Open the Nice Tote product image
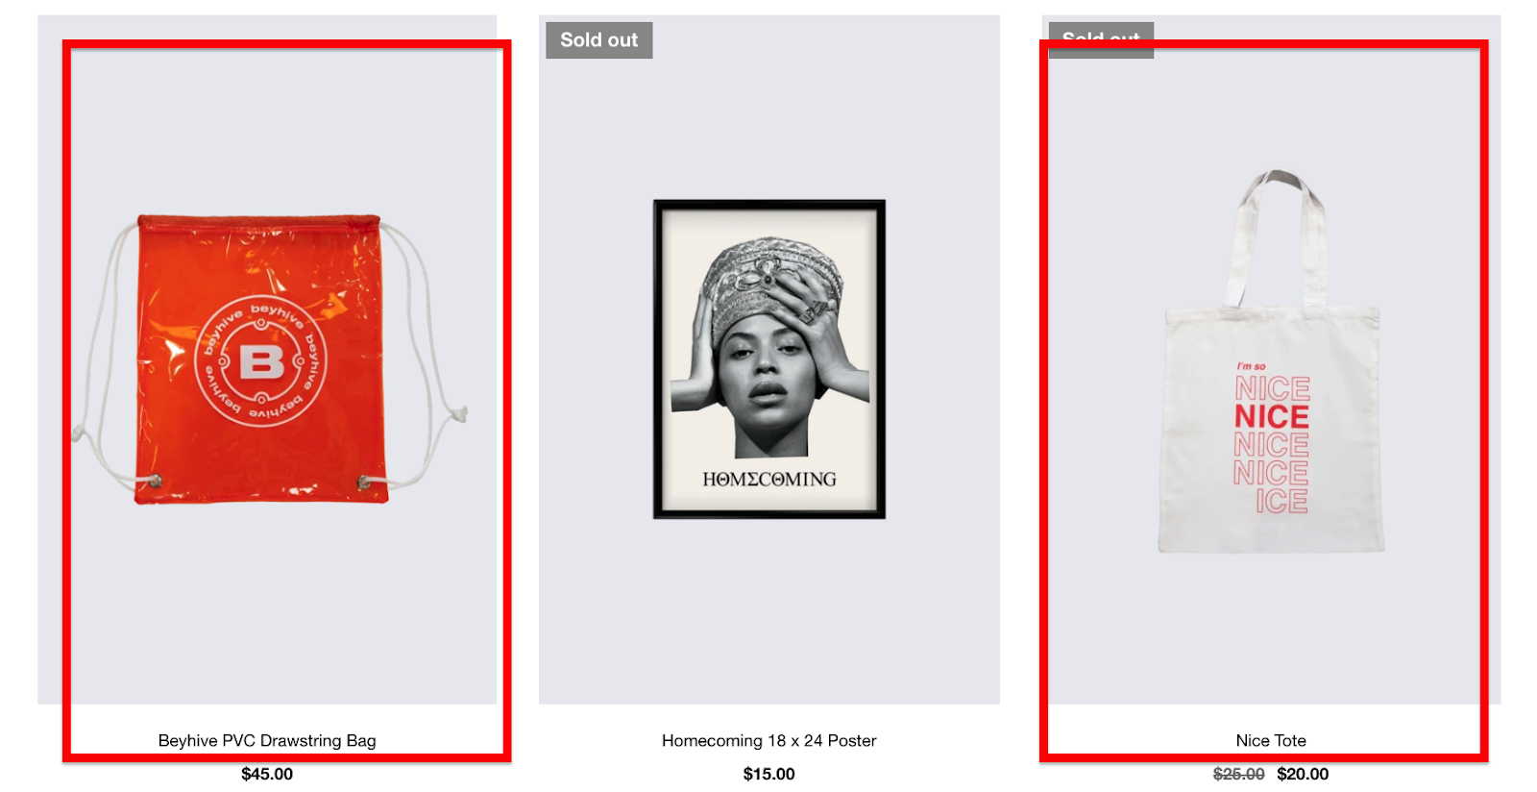Screen dimensions: 1537x792 click(1271, 359)
